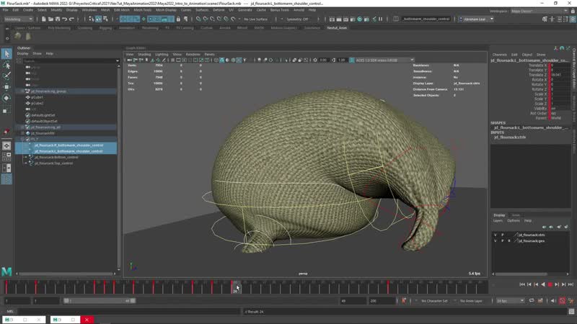
Task: Open the Abraham Leal account dropdown
Action: pyautogui.click(x=476, y=19)
